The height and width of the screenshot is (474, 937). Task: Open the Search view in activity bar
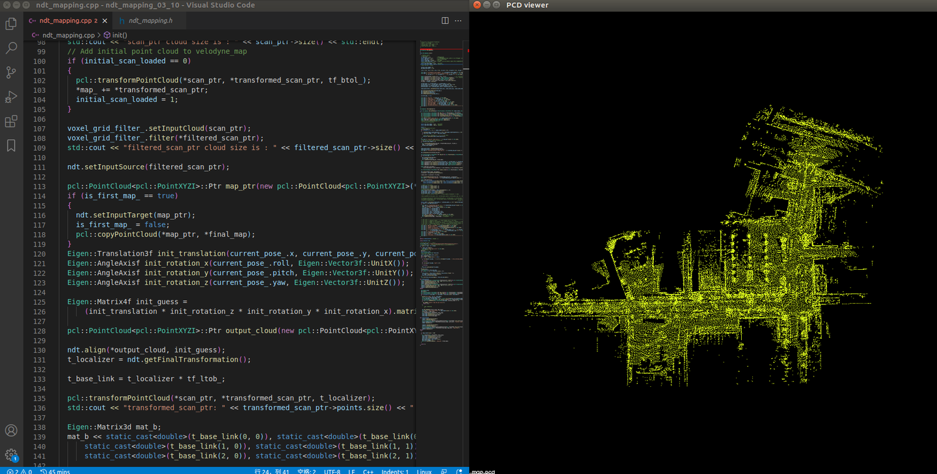pyautogui.click(x=11, y=48)
